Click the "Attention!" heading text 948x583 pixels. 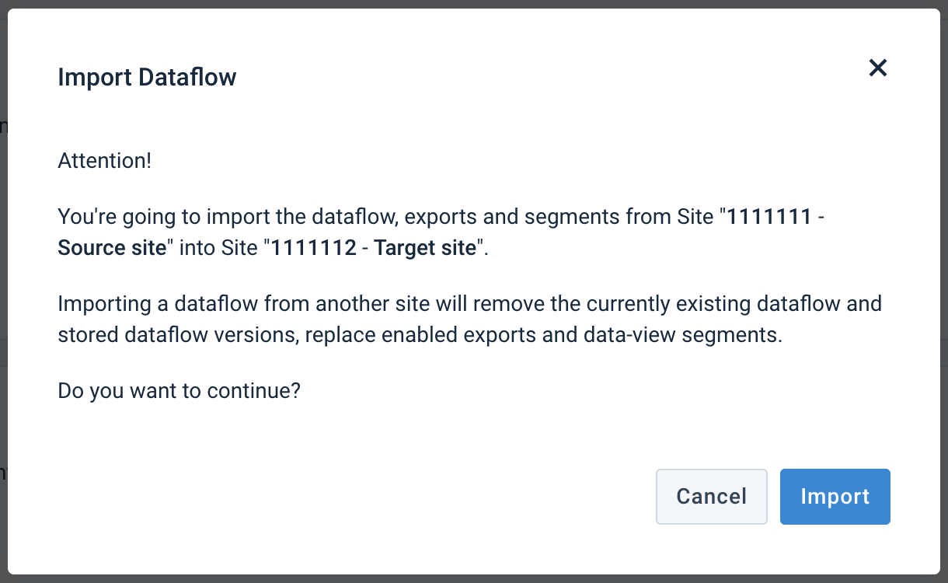104,160
